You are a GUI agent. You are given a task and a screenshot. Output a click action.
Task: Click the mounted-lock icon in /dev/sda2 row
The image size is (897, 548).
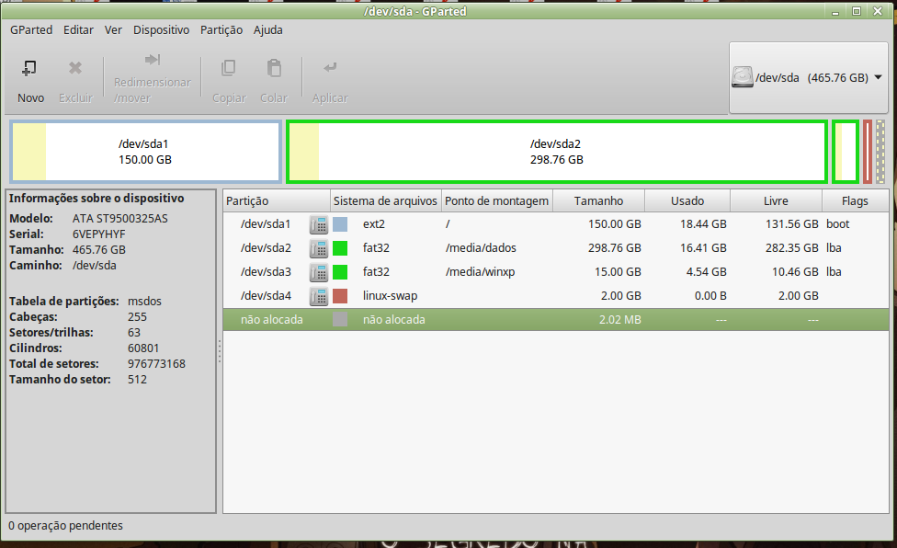click(319, 248)
